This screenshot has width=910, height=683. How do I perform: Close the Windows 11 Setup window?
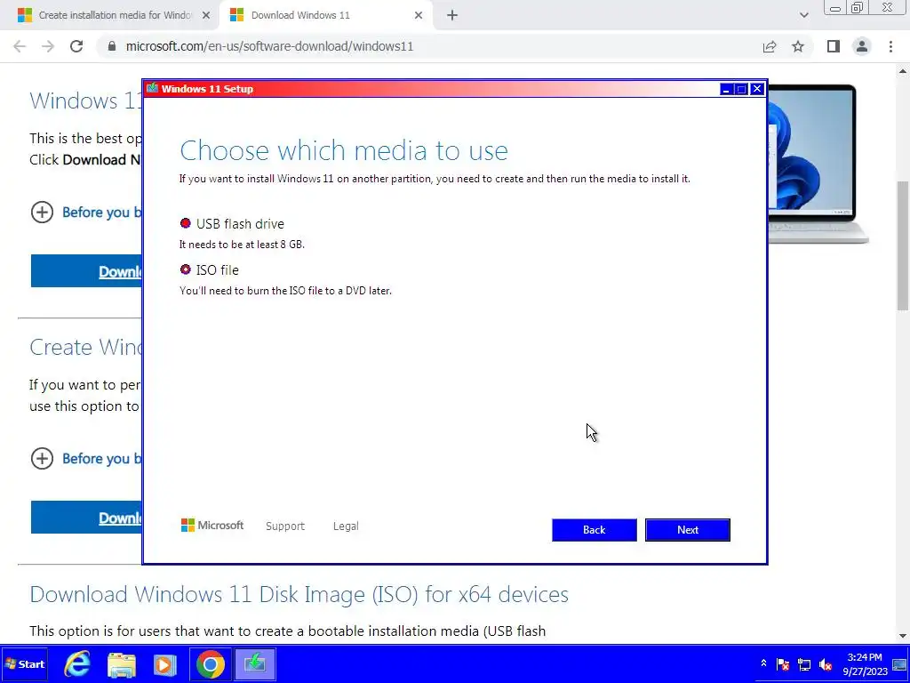[x=757, y=89]
